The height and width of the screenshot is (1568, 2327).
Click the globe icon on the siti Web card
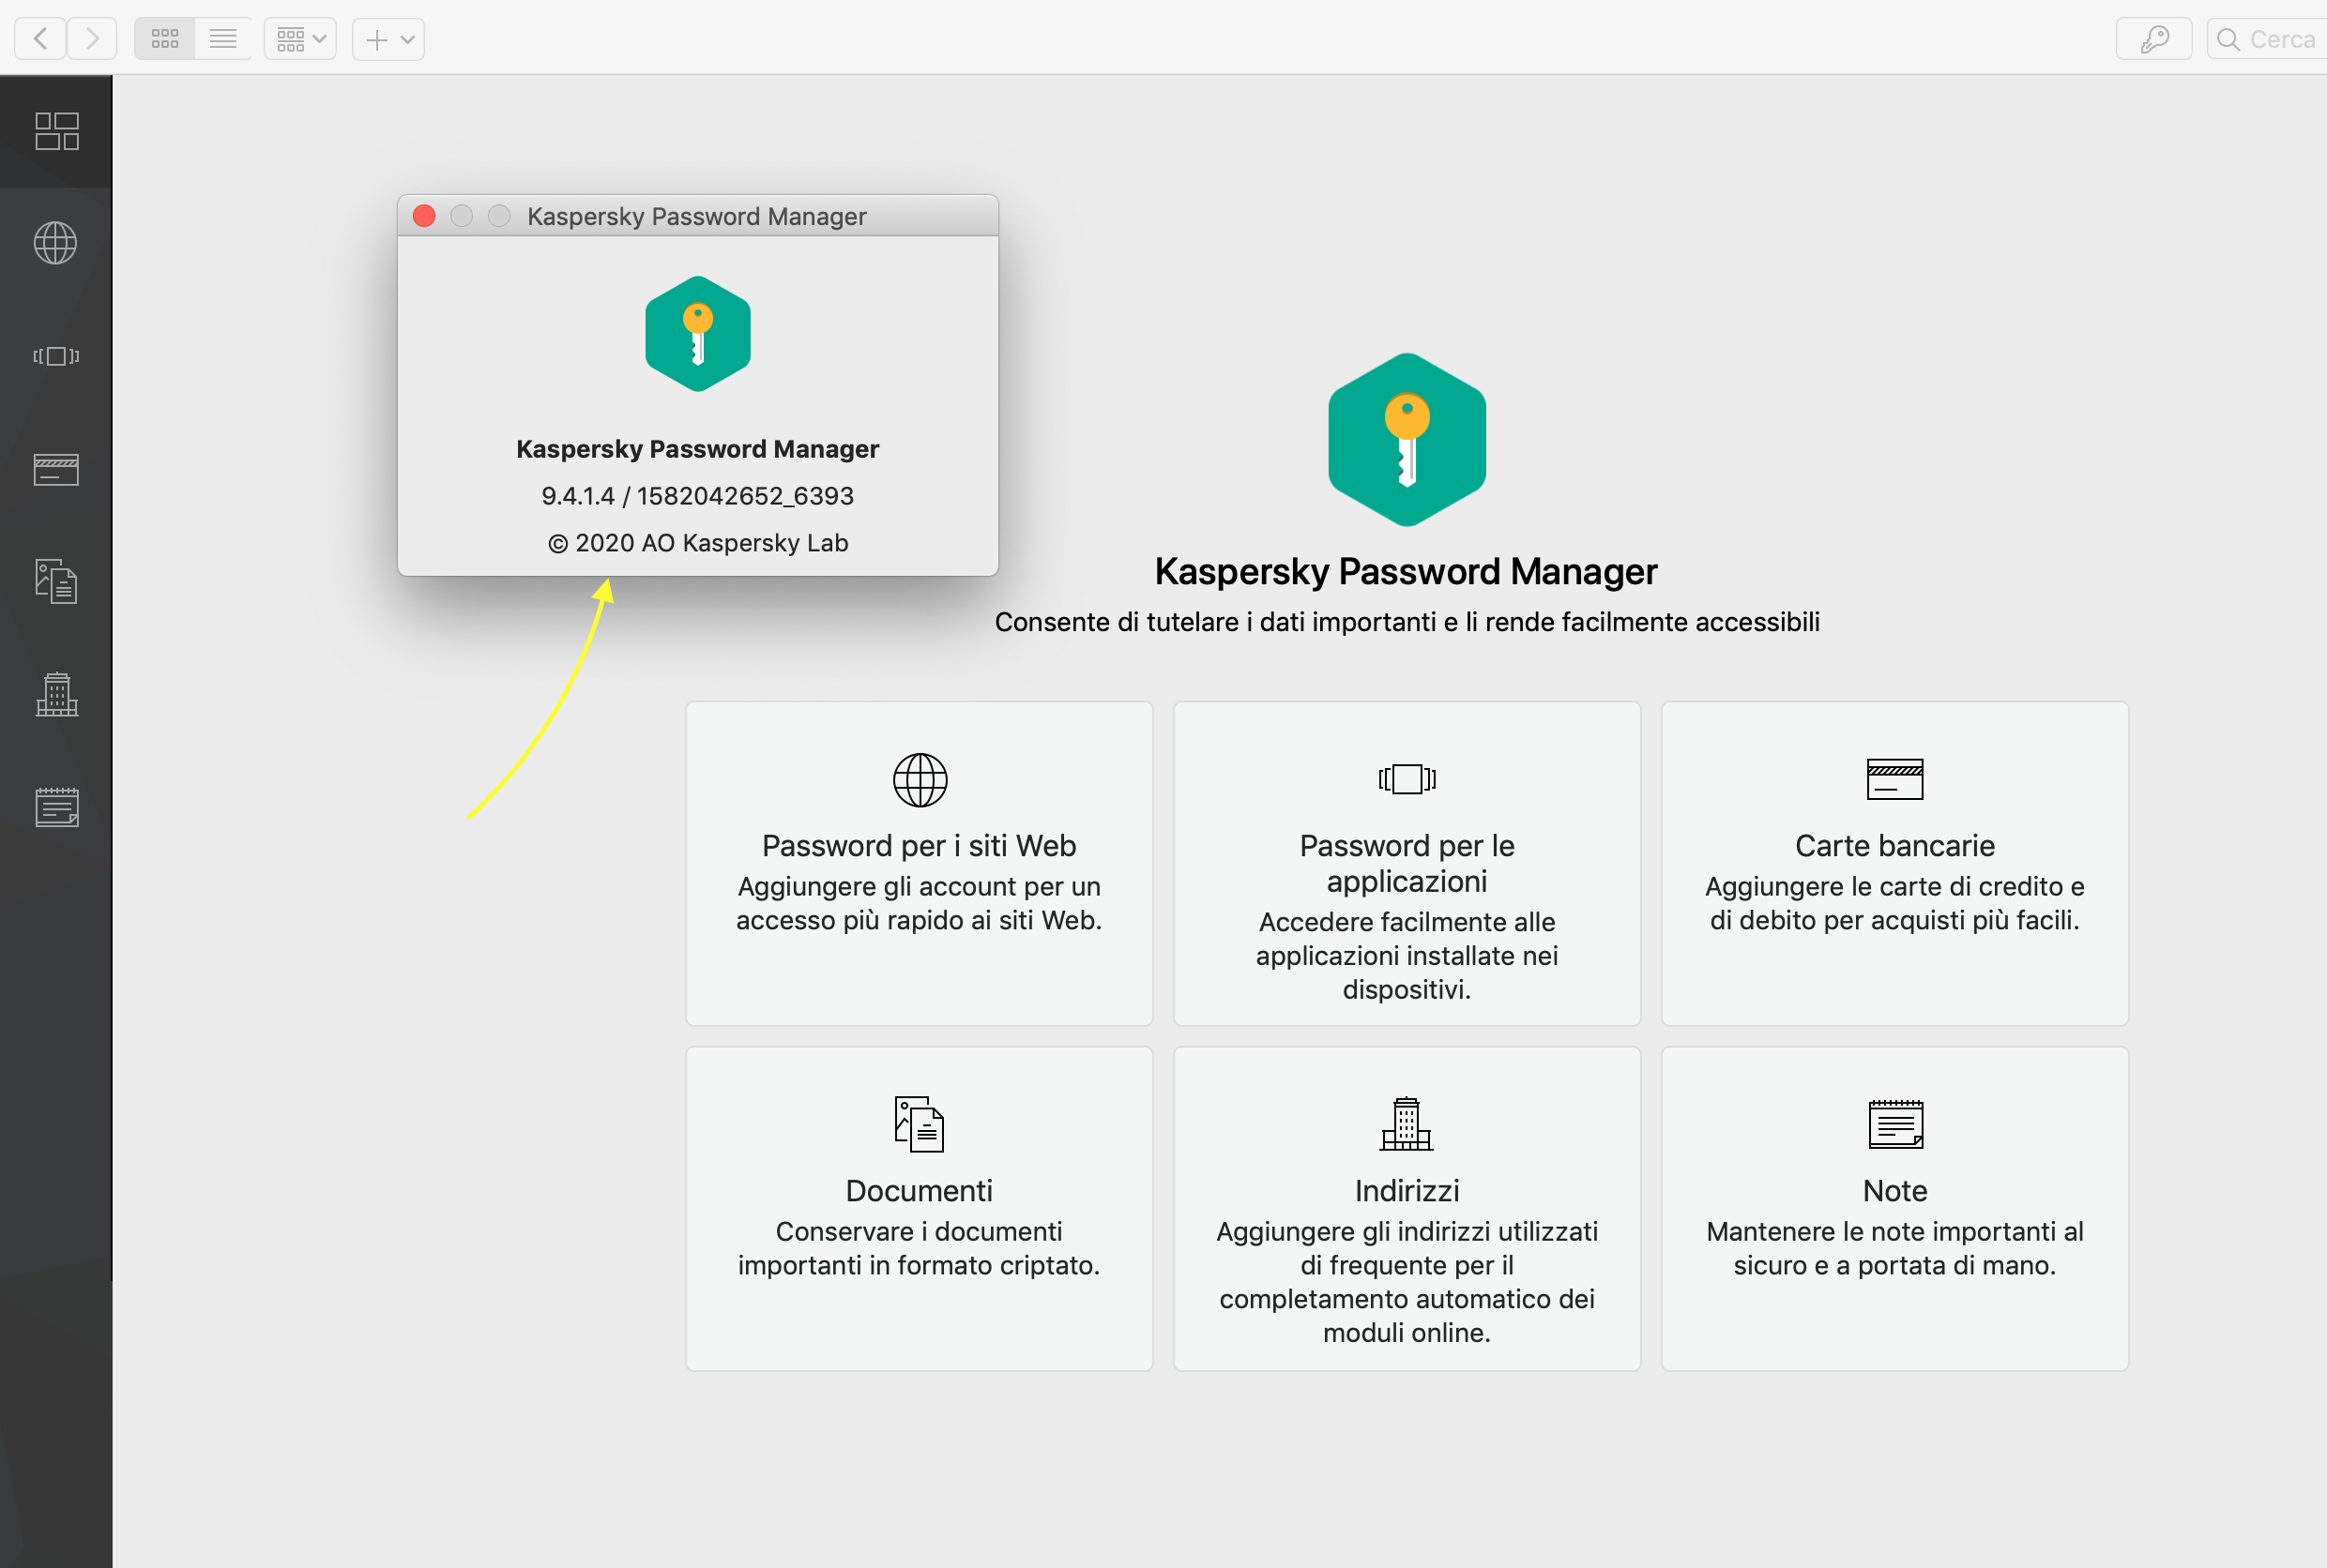tap(920, 779)
